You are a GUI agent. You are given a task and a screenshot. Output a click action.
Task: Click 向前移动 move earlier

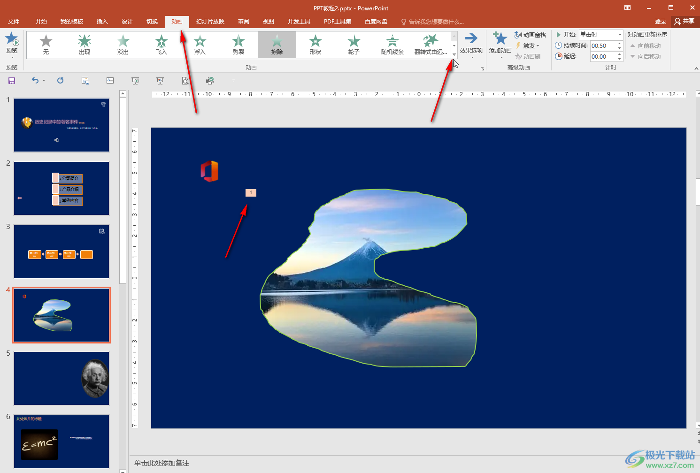point(646,46)
